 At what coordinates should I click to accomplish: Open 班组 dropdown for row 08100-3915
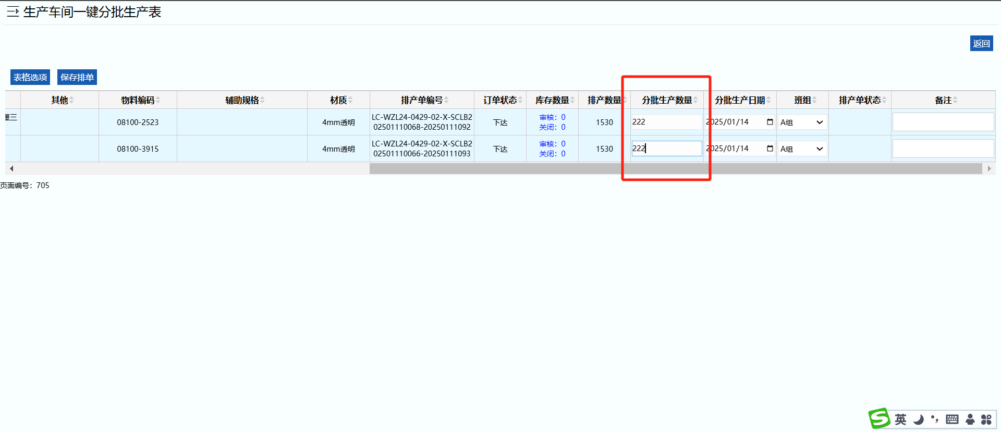[x=802, y=149]
